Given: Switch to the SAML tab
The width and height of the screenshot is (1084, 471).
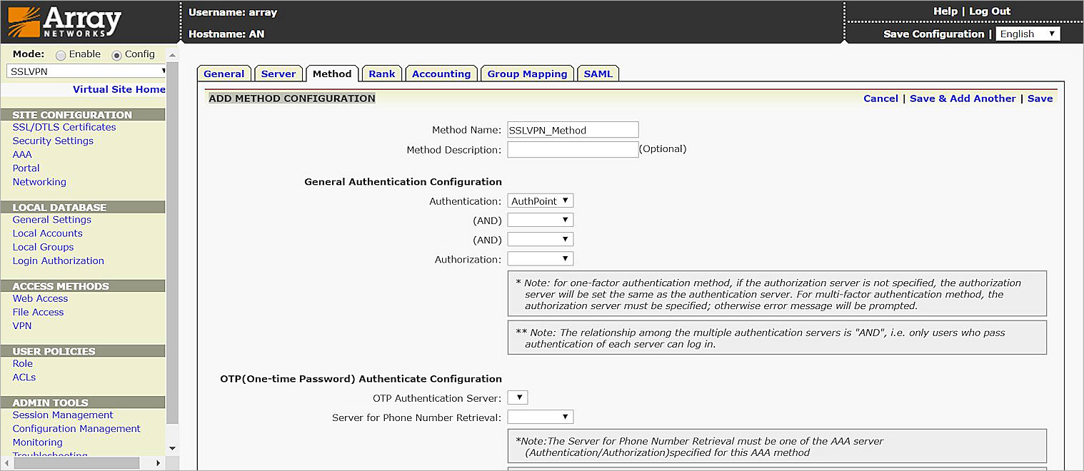Looking at the screenshot, I should tap(598, 74).
